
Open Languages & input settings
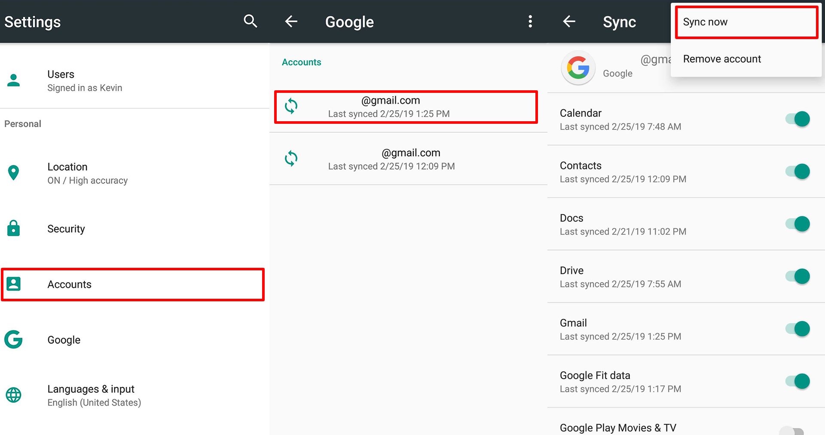pos(134,395)
